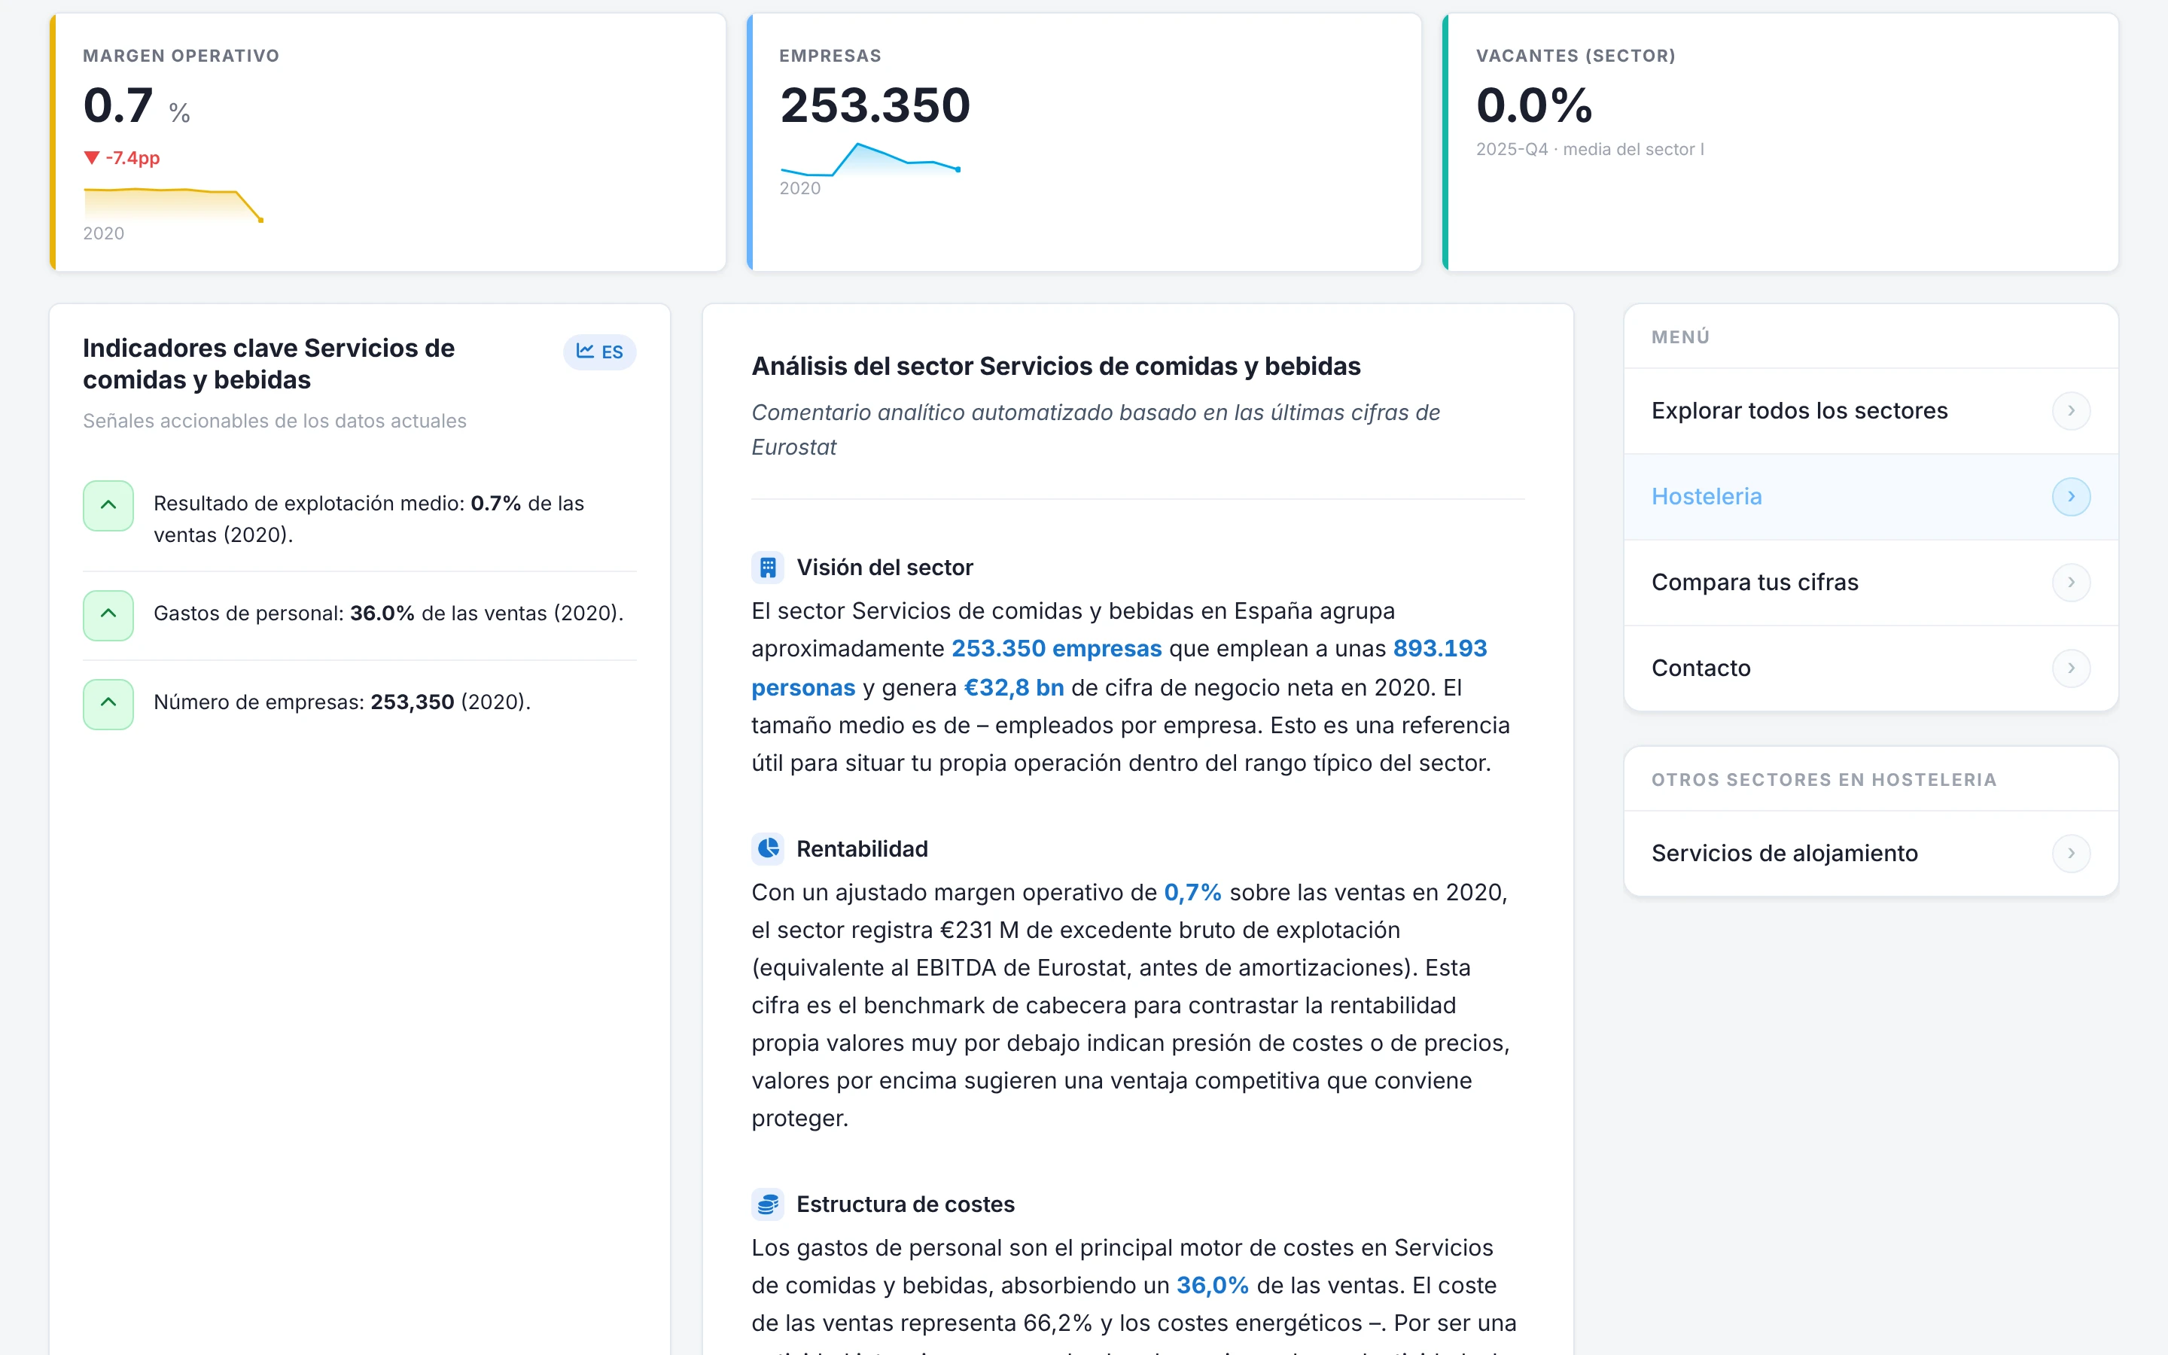The image size is (2168, 1355).
Task: Click the Margen Operativo 0.7 value
Action: coord(118,105)
